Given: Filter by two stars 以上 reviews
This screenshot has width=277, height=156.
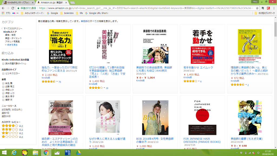Looking at the screenshot, I should (x=12, y=133).
